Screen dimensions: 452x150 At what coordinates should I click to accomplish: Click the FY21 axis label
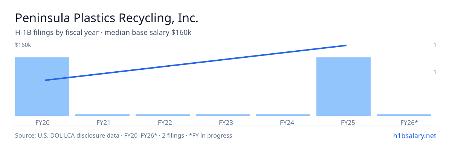(x=102, y=122)
